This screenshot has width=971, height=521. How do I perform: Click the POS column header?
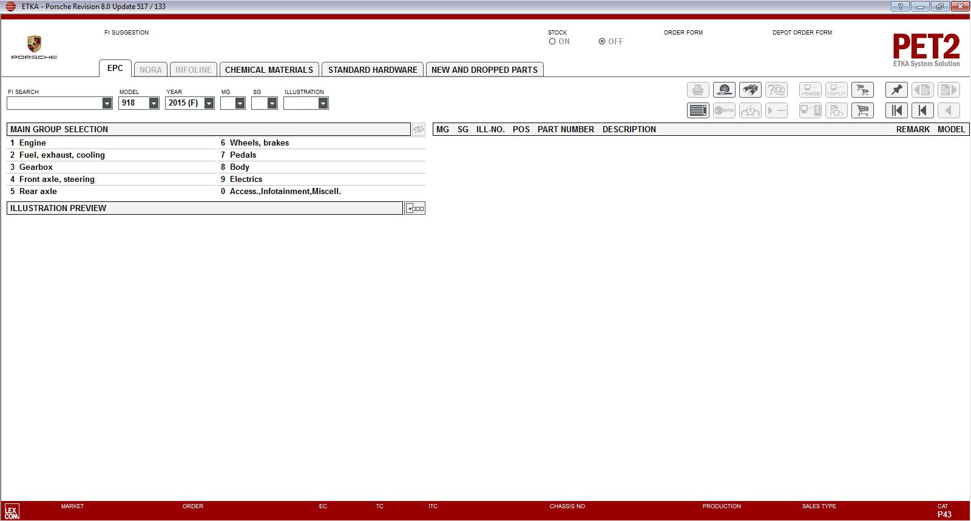coord(521,130)
